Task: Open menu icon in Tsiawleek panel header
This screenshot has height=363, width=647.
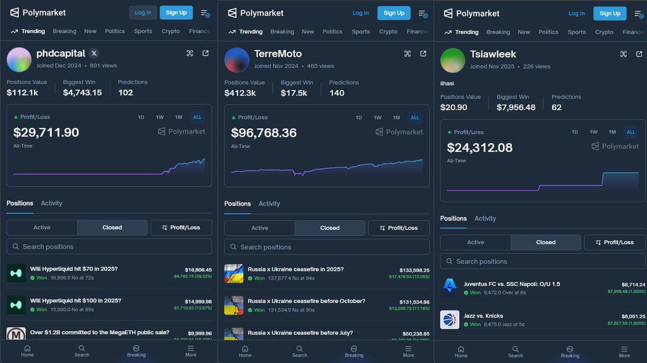Action: coord(639,15)
